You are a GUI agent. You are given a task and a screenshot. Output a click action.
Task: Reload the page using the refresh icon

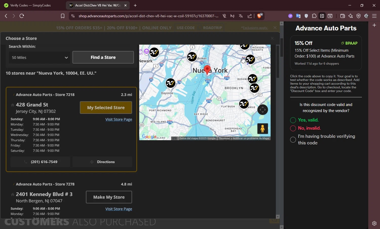22,16
